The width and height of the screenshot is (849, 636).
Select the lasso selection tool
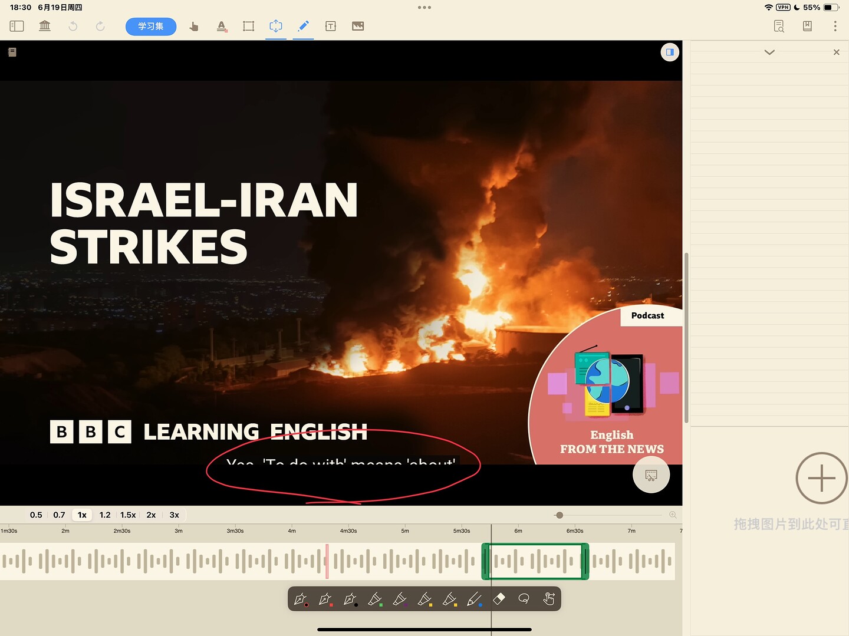(524, 599)
